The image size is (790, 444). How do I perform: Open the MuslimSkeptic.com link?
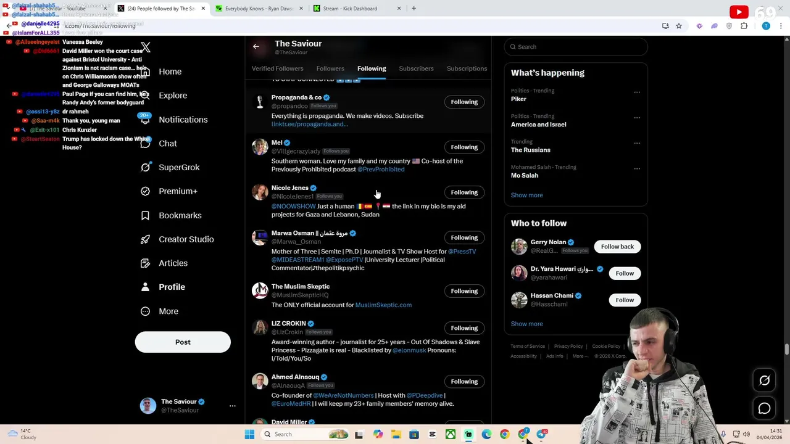[383, 305]
